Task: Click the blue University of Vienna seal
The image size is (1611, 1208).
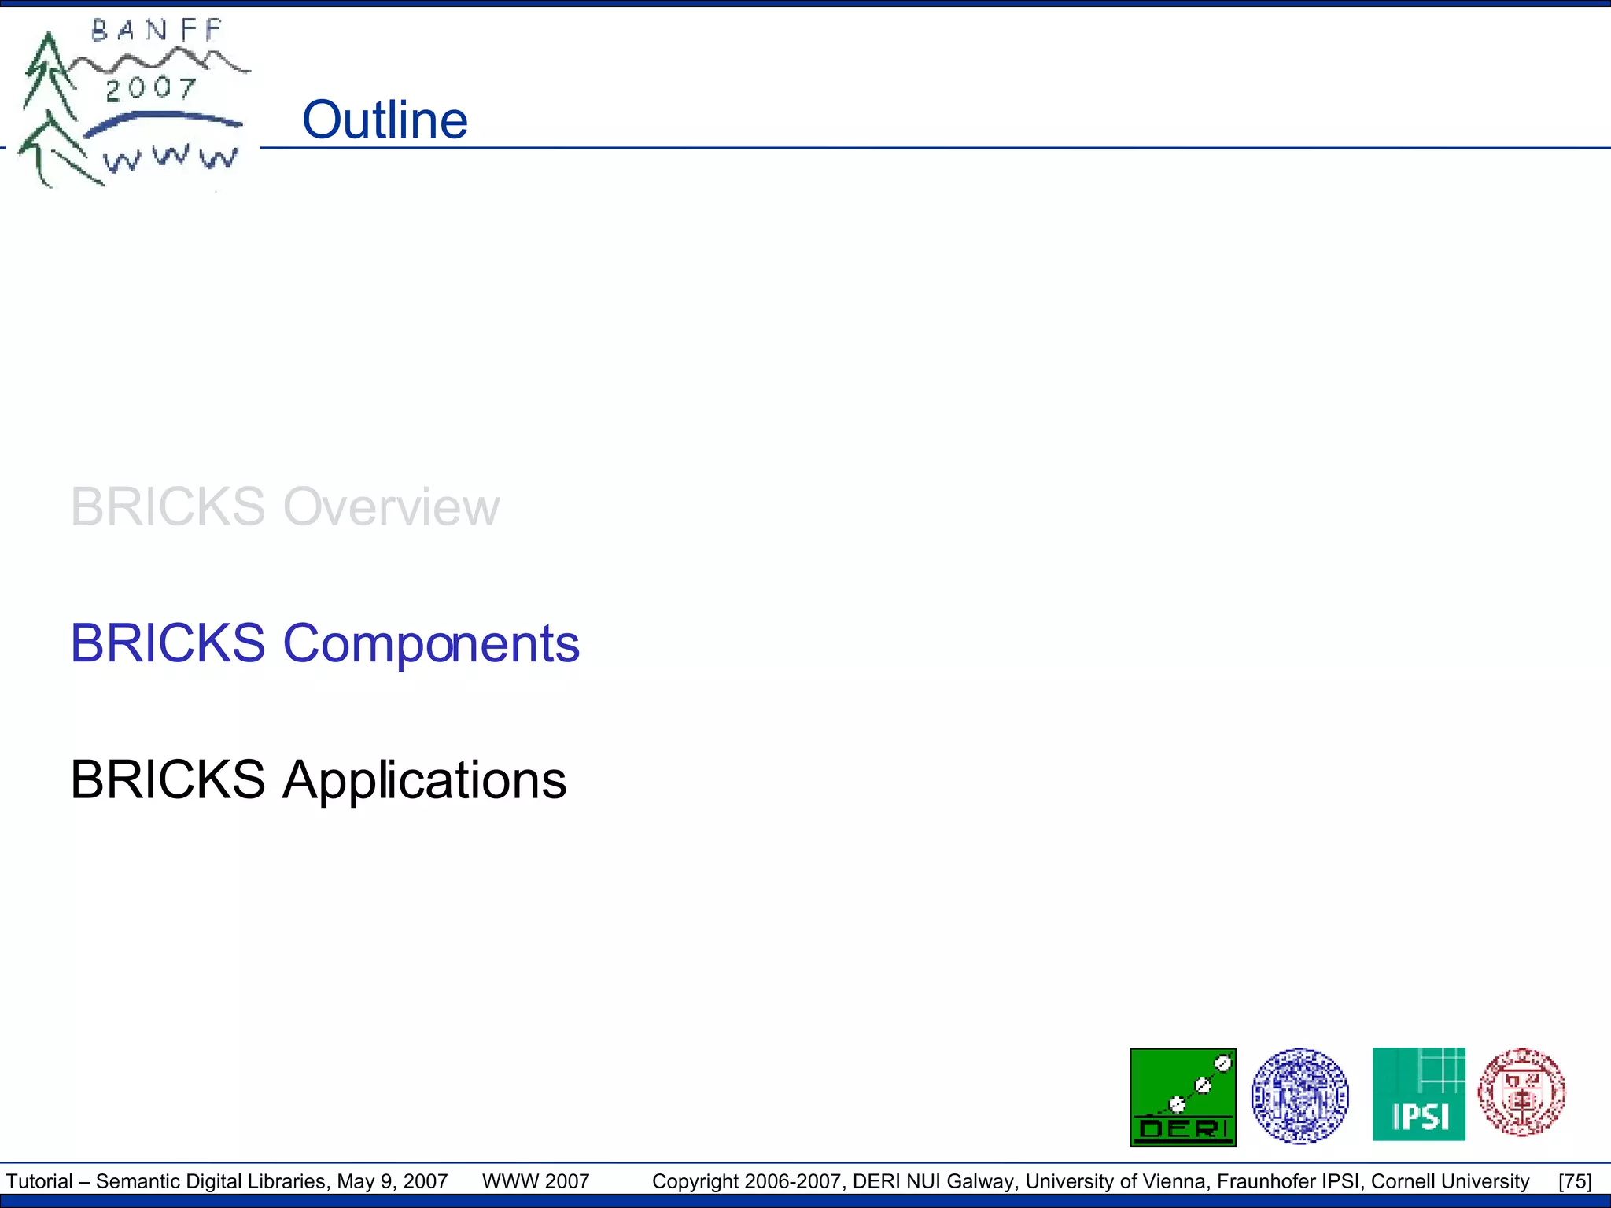Action: click(x=1299, y=1096)
